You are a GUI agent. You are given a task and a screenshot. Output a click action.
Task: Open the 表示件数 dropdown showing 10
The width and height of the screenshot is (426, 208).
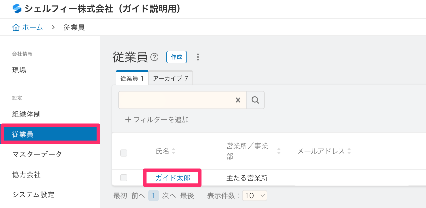click(254, 195)
